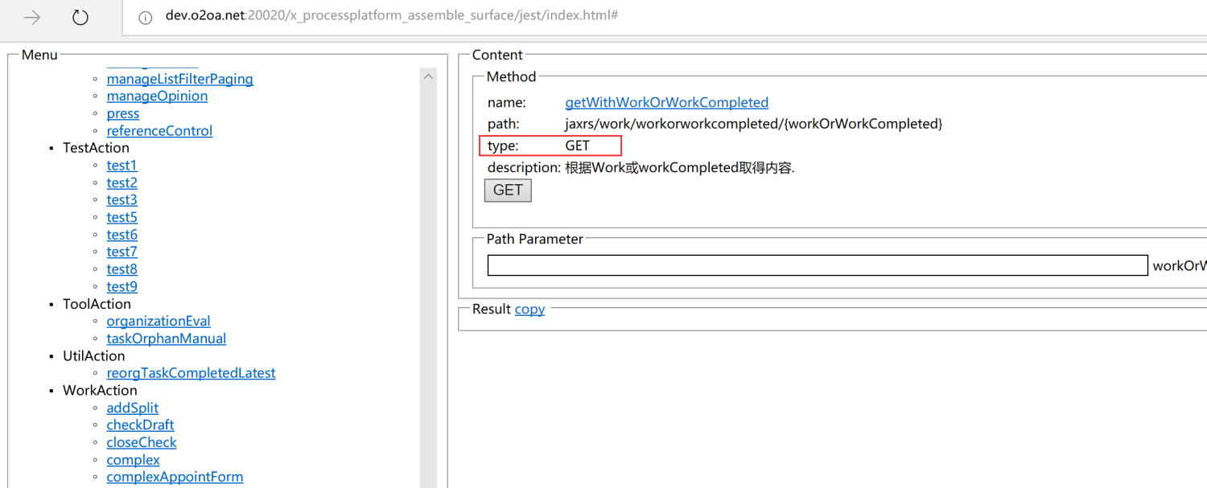Open manageListFilterPaging in the menu

point(179,79)
